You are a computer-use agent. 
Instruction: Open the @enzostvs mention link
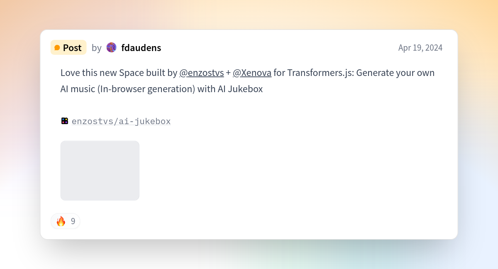(x=201, y=73)
